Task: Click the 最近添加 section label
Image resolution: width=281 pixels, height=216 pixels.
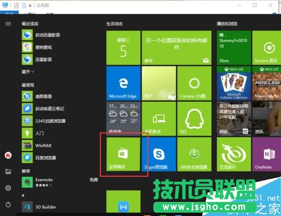Action: coord(30,24)
